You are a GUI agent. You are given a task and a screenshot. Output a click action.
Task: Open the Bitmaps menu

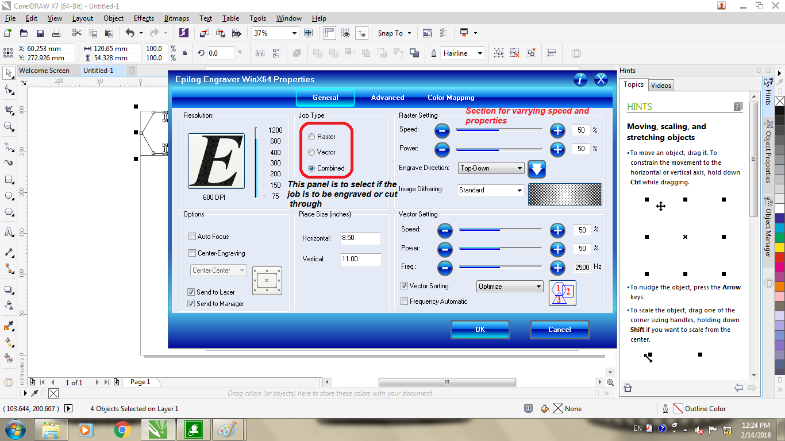point(176,18)
